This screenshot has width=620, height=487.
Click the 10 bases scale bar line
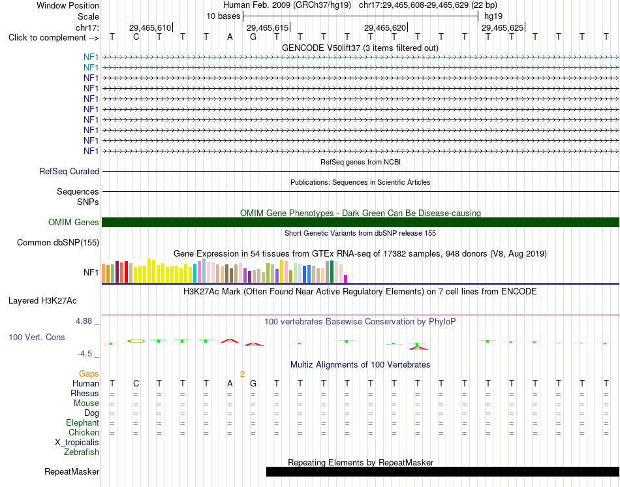361,16
